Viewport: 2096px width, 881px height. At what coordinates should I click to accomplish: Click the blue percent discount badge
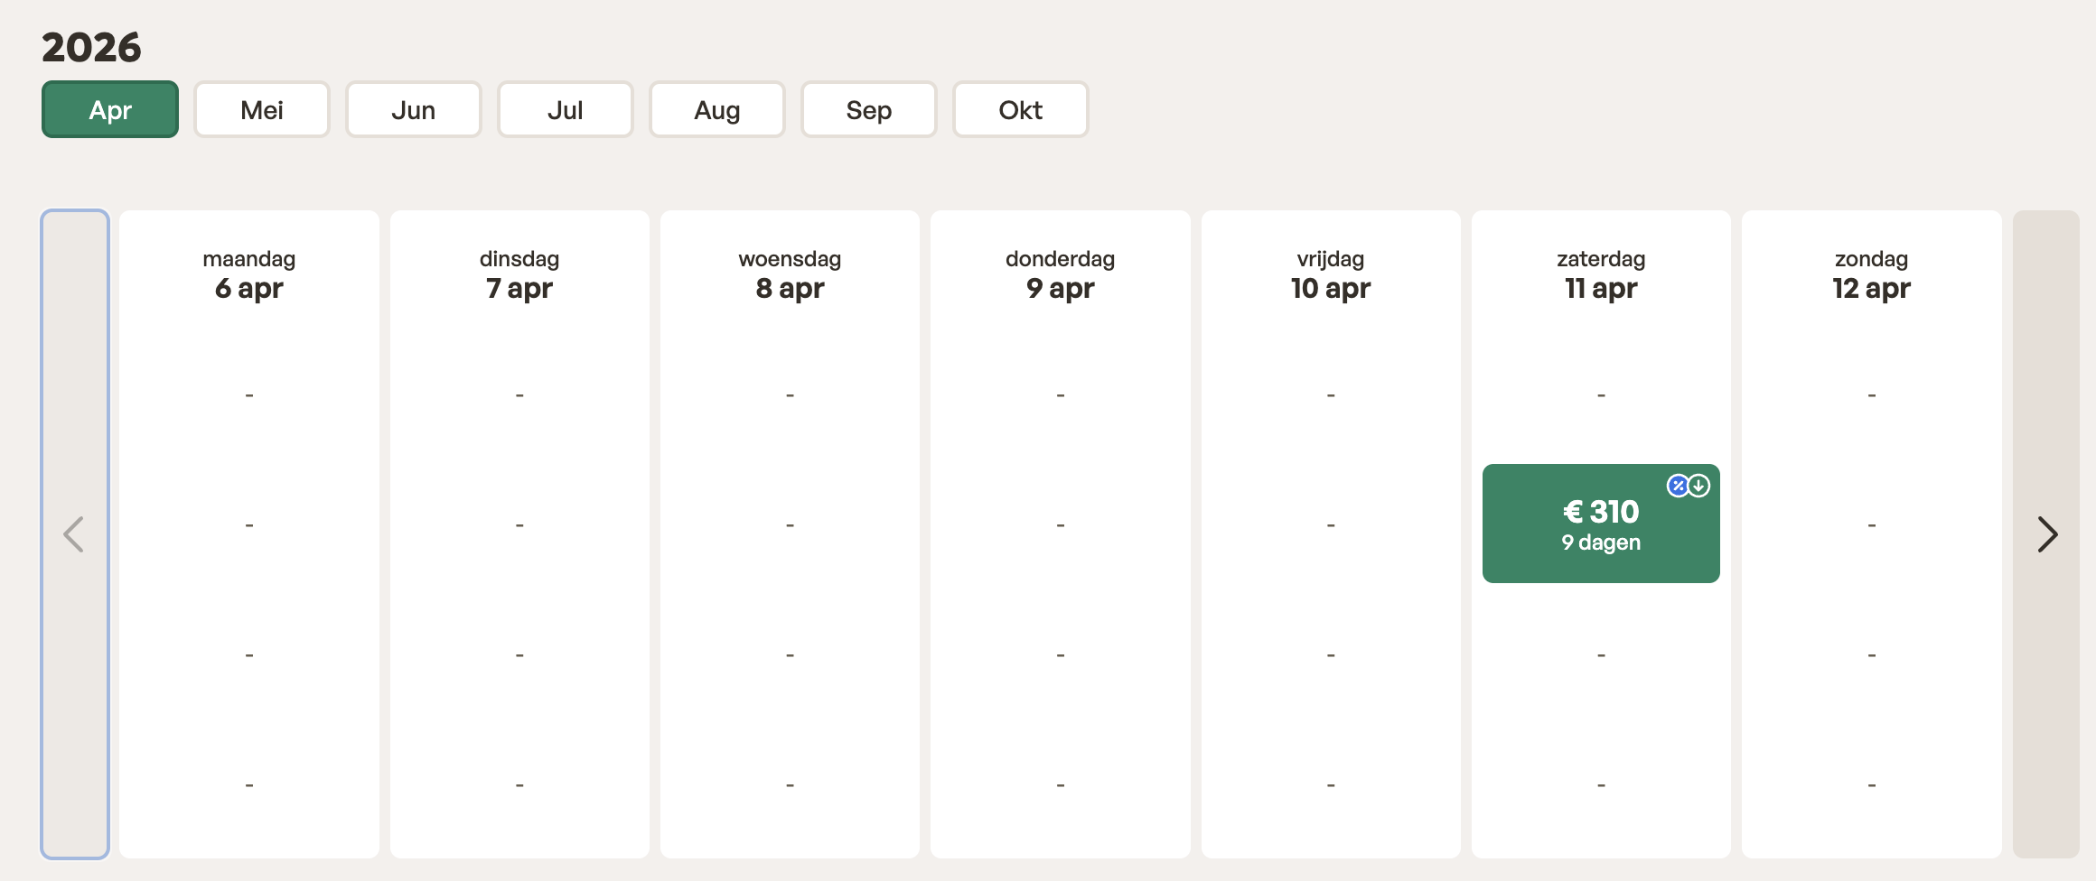click(1678, 486)
